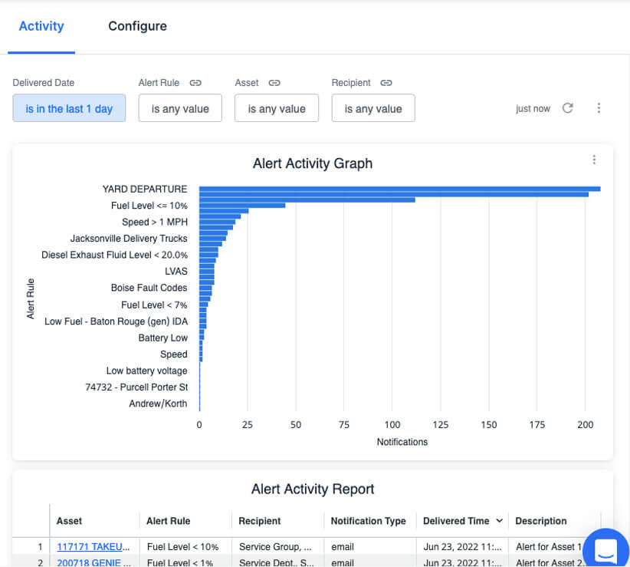Click the link icon beside Asset
Image resolution: width=630 pixels, height=567 pixels.
tap(274, 83)
